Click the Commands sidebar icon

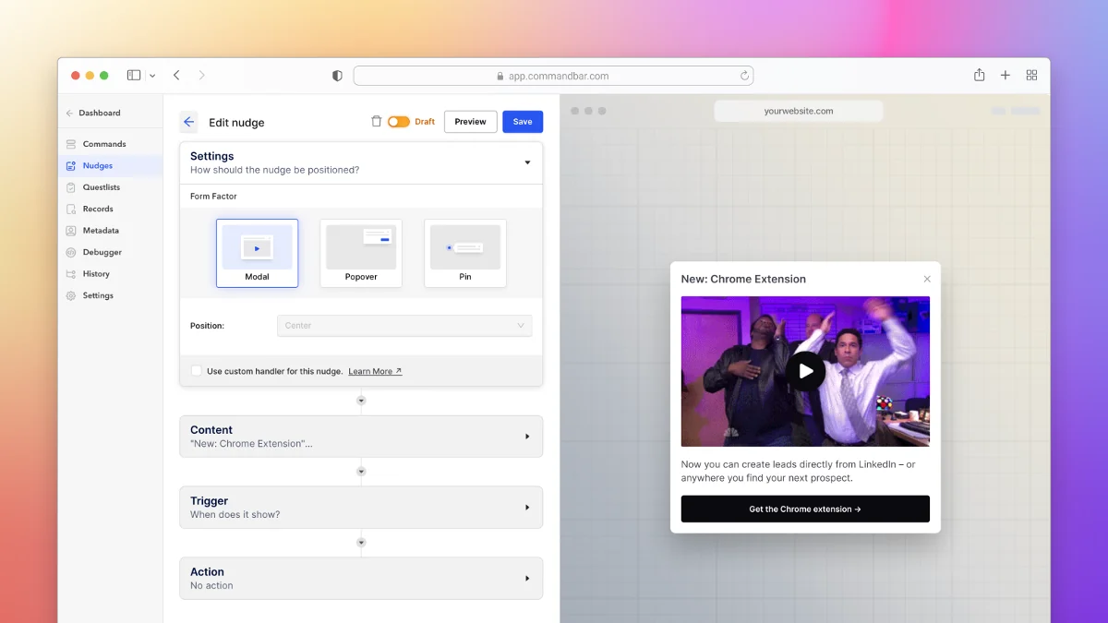71,144
